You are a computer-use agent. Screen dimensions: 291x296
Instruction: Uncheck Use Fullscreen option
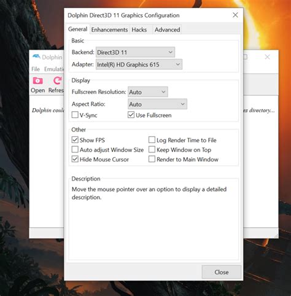pyautogui.click(x=131, y=115)
